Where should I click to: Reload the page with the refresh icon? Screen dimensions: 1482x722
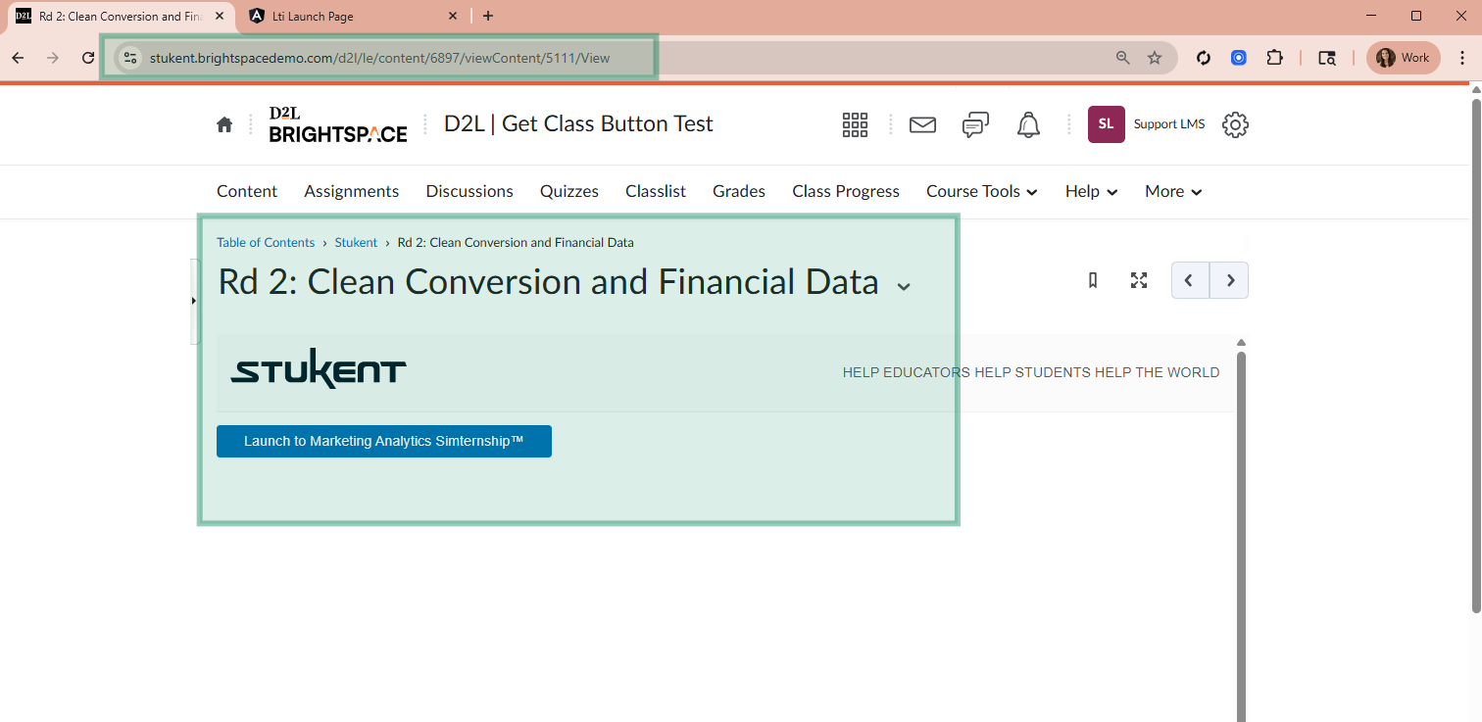point(88,58)
